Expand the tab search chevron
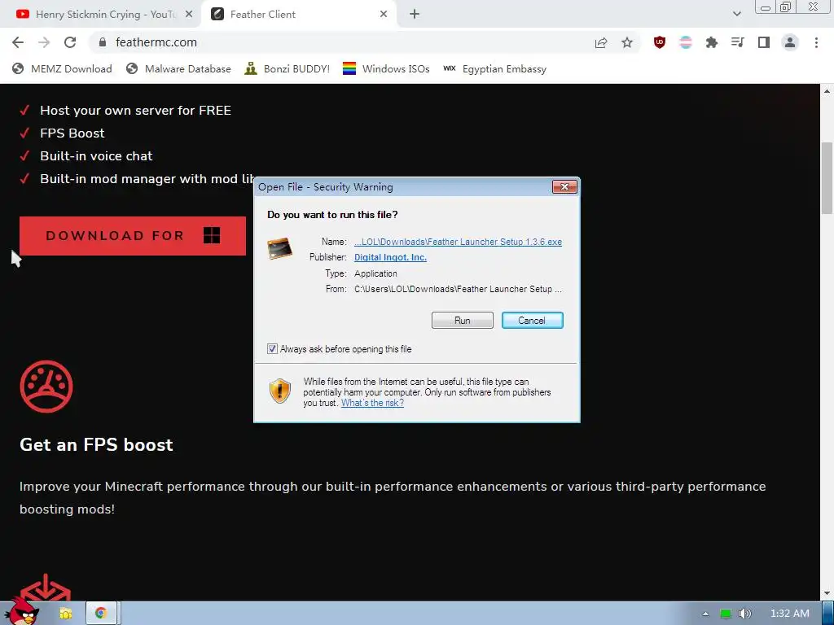 click(736, 14)
